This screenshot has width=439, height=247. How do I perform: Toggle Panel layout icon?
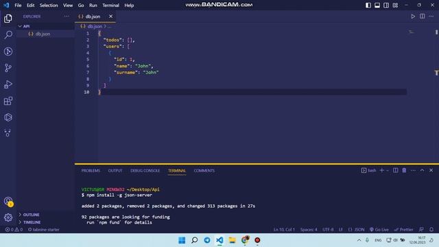pyautogui.click(x=377, y=5)
